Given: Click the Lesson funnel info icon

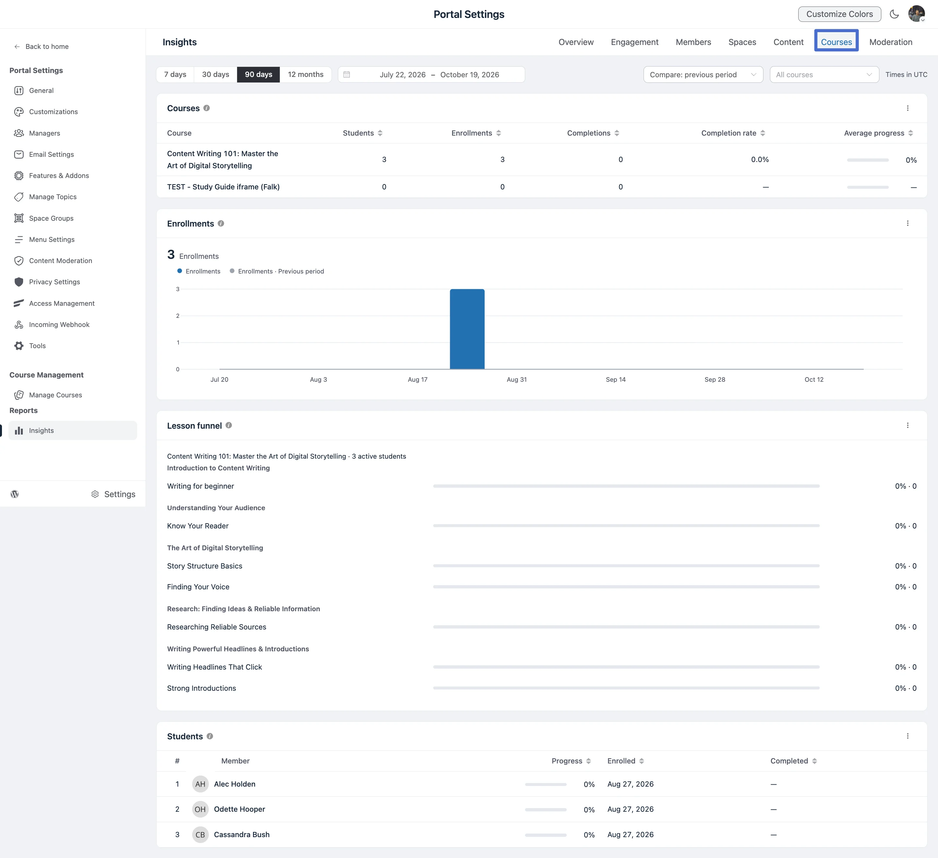Looking at the screenshot, I should [x=229, y=425].
